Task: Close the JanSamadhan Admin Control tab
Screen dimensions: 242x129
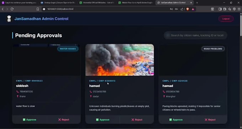Action: pyautogui.click(x=191, y=2)
